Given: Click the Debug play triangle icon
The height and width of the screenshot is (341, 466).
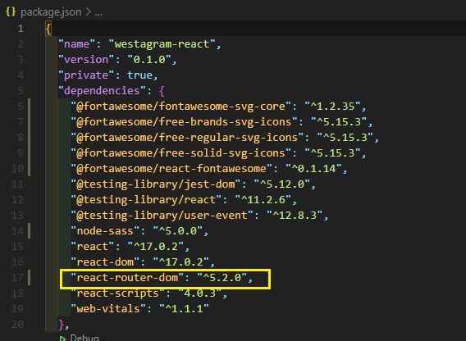Looking at the screenshot, I should click(x=62, y=339).
